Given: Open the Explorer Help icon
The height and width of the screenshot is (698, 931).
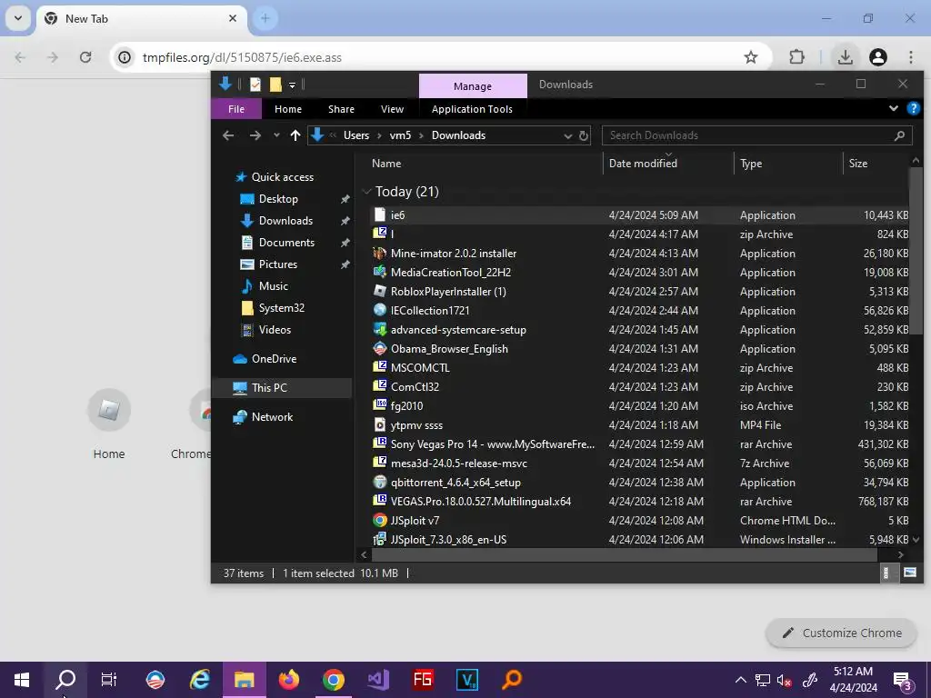Looking at the screenshot, I should pos(913,109).
